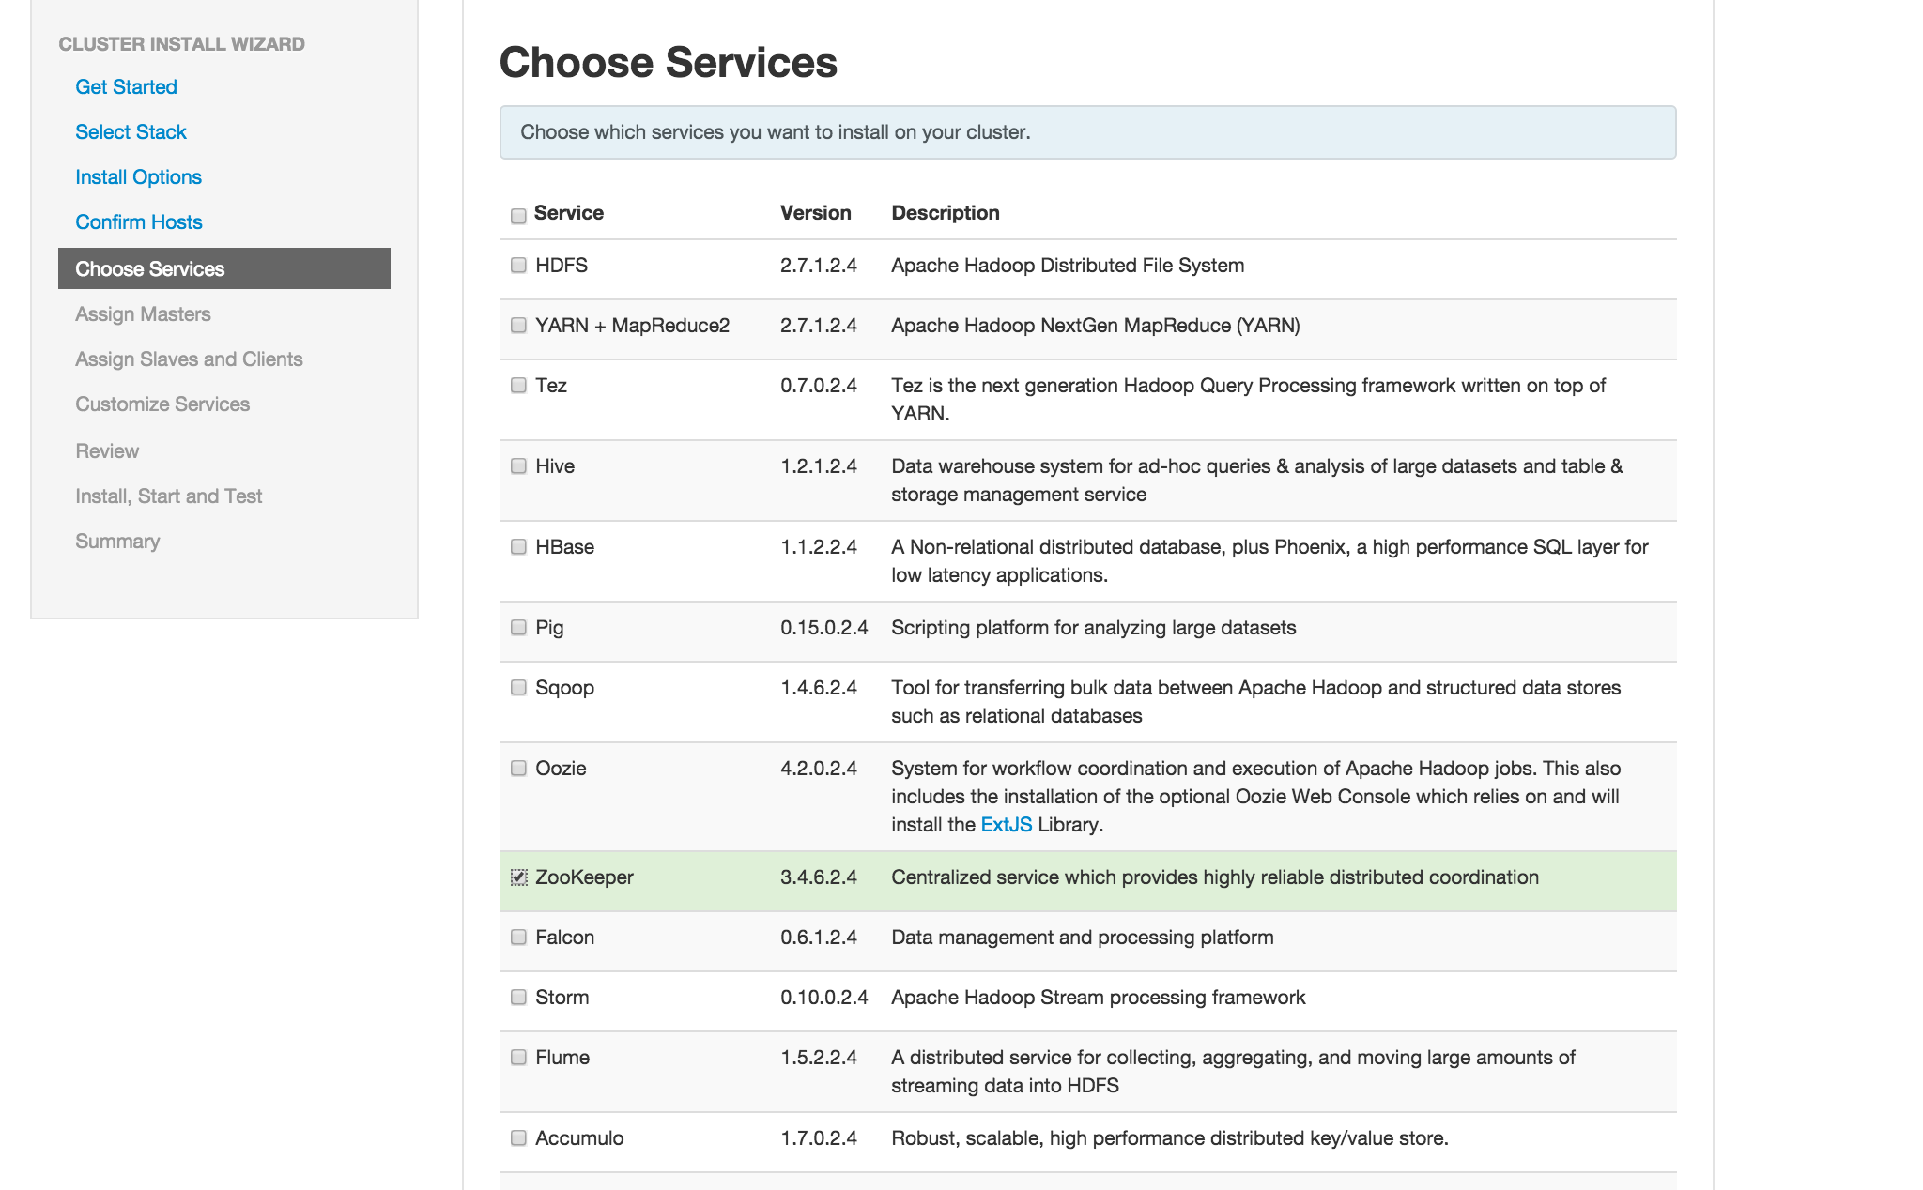
Task: Toggle select-all checkbox in Service header
Action: (x=518, y=217)
